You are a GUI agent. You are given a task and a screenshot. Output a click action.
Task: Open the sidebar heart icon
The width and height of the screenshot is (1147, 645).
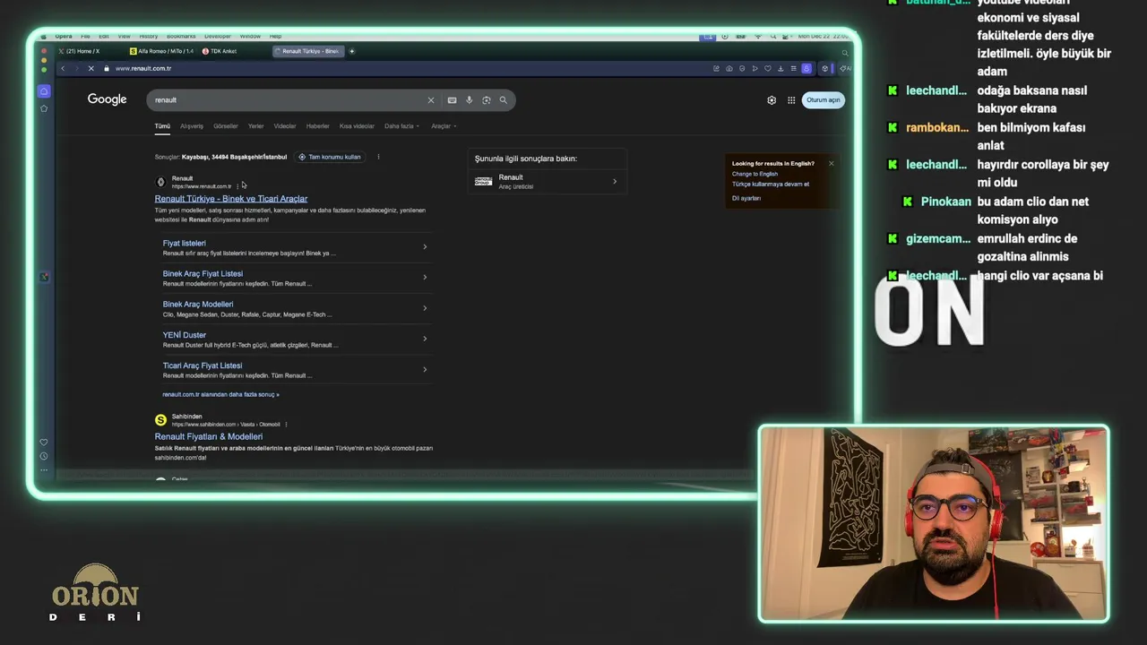tap(44, 442)
